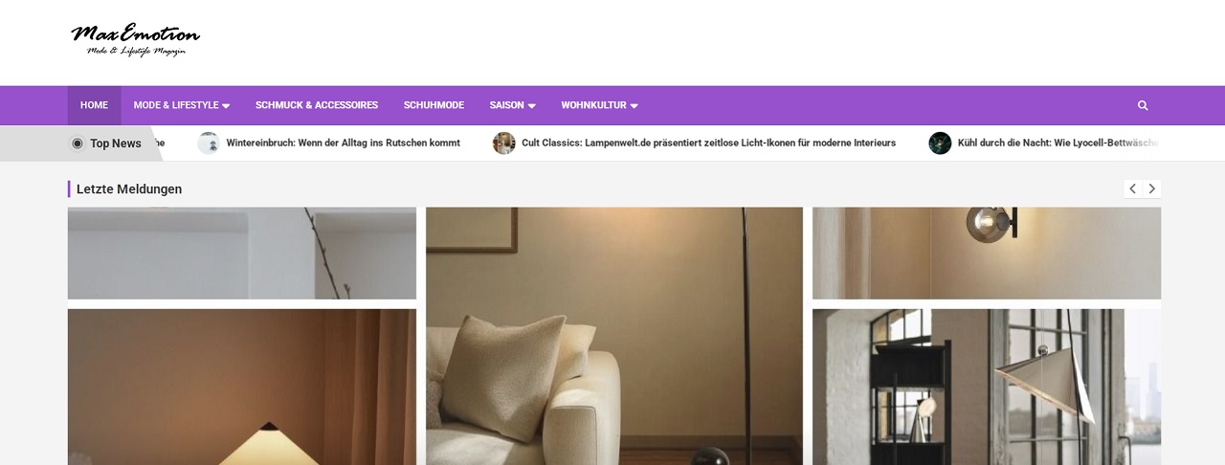
Task: Open the loft pendant lamp image
Action: [987, 387]
